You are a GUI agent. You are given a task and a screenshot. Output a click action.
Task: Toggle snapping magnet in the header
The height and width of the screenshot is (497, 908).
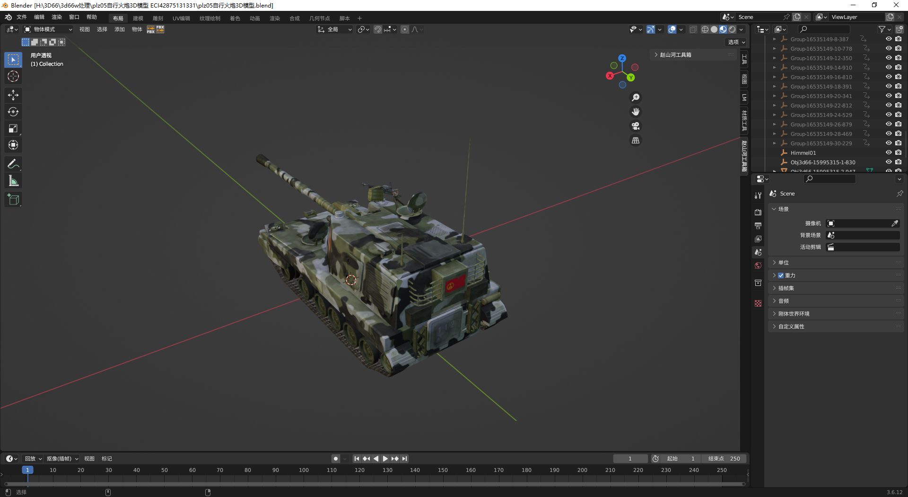point(378,29)
